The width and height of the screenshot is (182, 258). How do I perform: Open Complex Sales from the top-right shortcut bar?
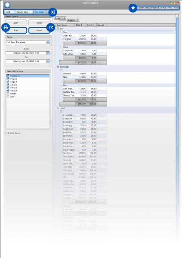tap(143, 8)
